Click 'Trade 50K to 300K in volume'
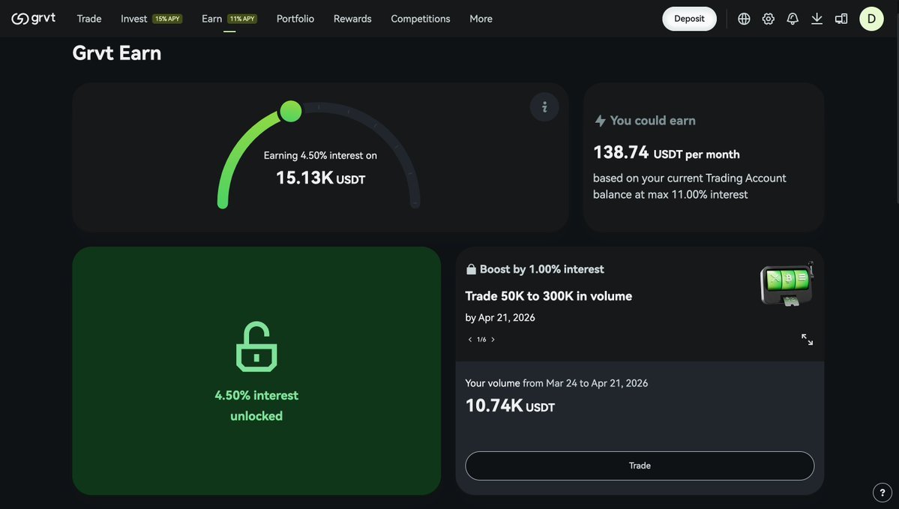Viewport: 899px width, 509px height. click(x=548, y=296)
